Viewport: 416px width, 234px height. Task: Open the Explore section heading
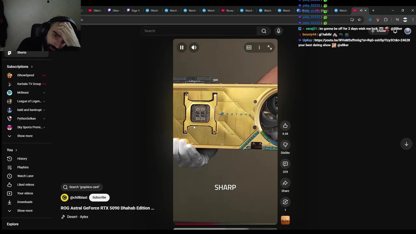click(x=13, y=224)
